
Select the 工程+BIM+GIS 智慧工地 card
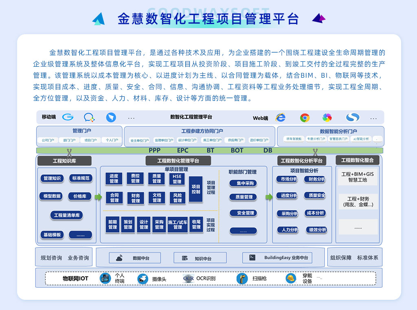pyautogui.click(x=357, y=177)
